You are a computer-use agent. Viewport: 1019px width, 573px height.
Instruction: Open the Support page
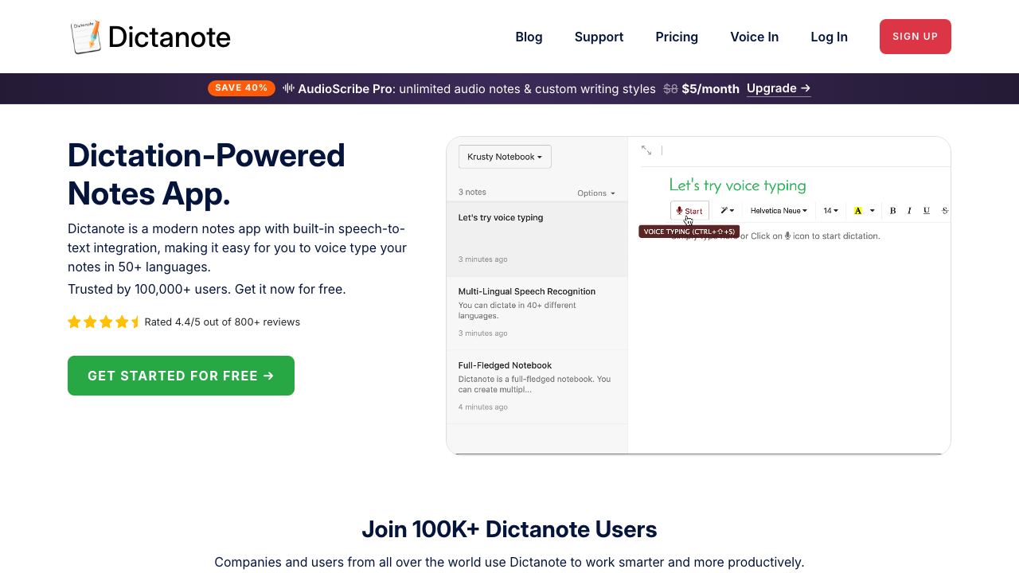click(x=599, y=37)
